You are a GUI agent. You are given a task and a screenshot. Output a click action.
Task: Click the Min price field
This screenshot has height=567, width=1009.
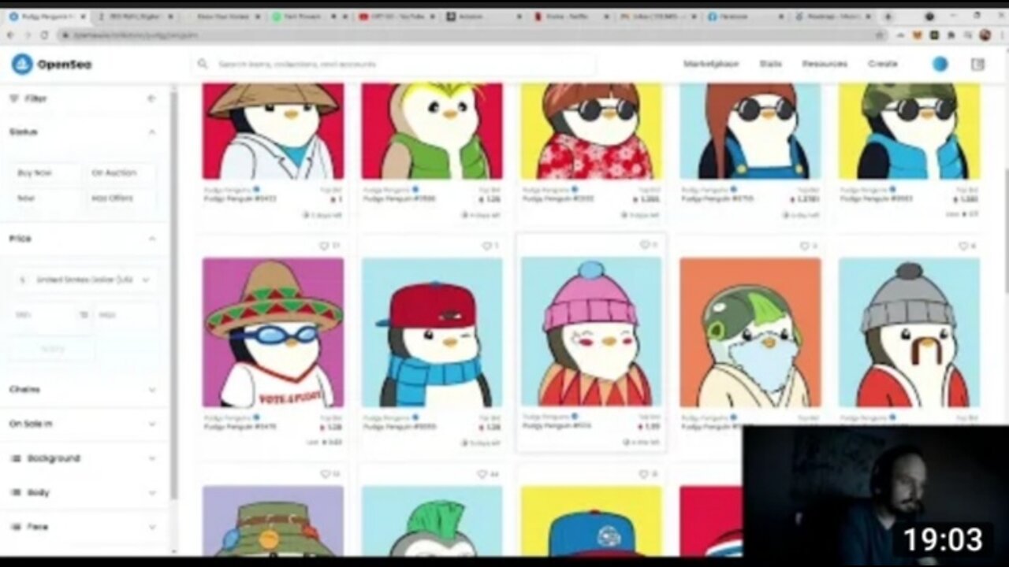click(43, 314)
